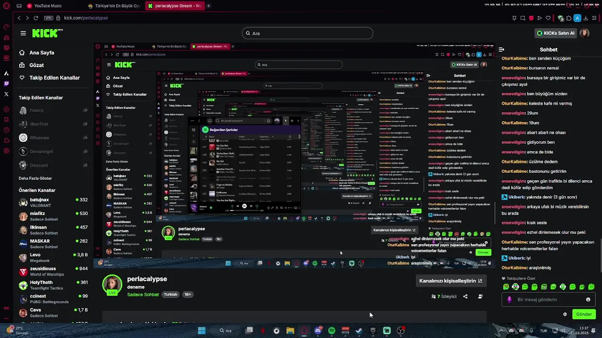Open miafitz recommended channel

[53, 216]
